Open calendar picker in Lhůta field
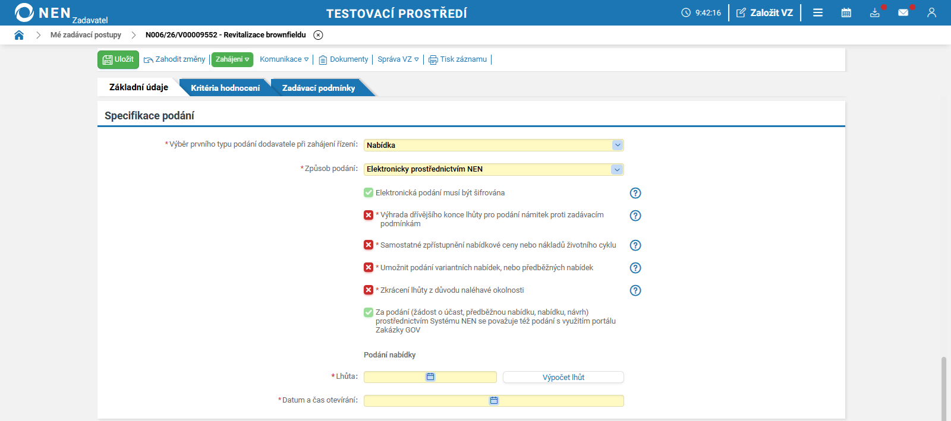 click(430, 377)
